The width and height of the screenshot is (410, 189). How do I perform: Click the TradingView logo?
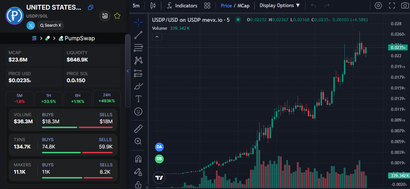159,178
